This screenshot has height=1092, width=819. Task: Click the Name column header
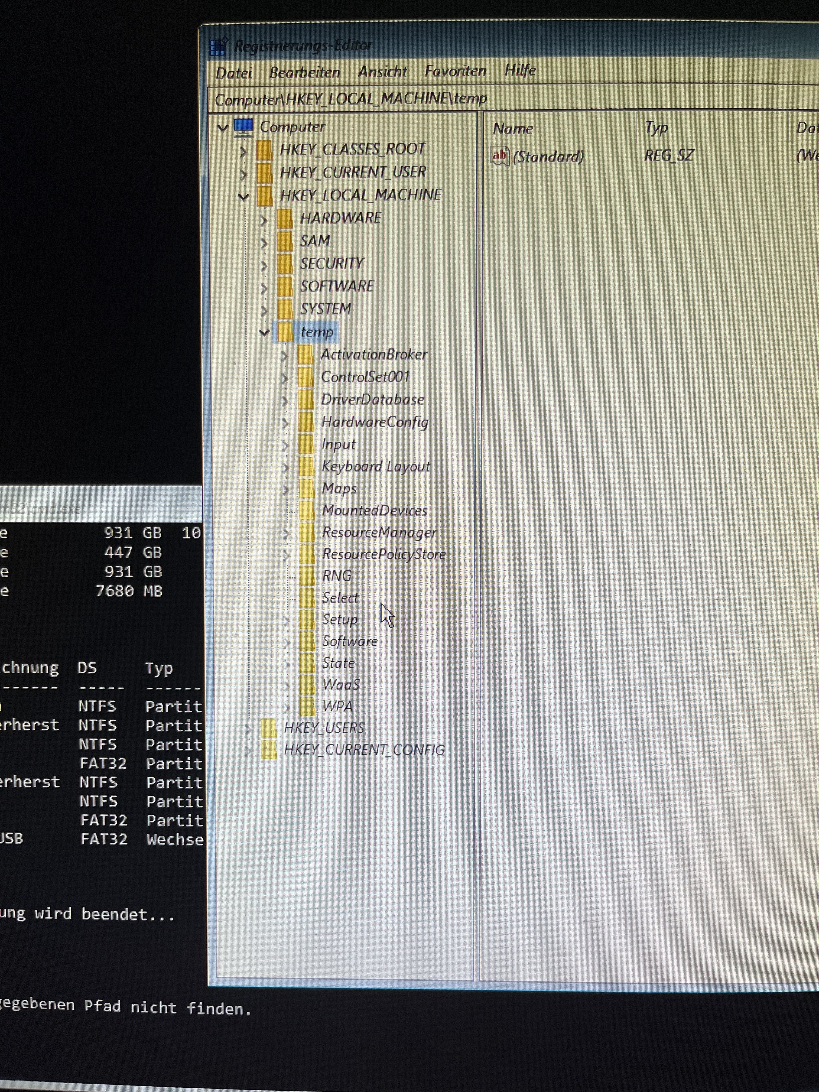(x=513, y=129)
